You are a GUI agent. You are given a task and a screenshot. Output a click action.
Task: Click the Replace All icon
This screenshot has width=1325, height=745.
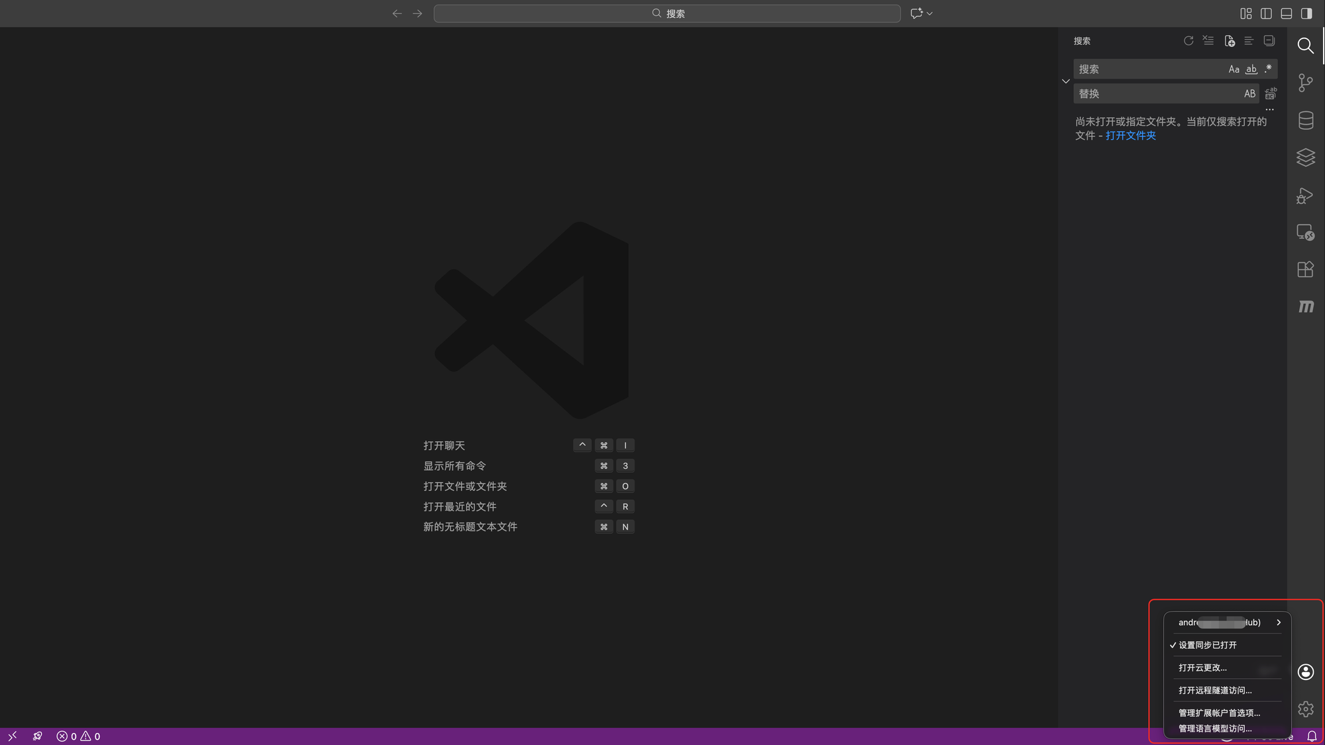pos(1270,93)
